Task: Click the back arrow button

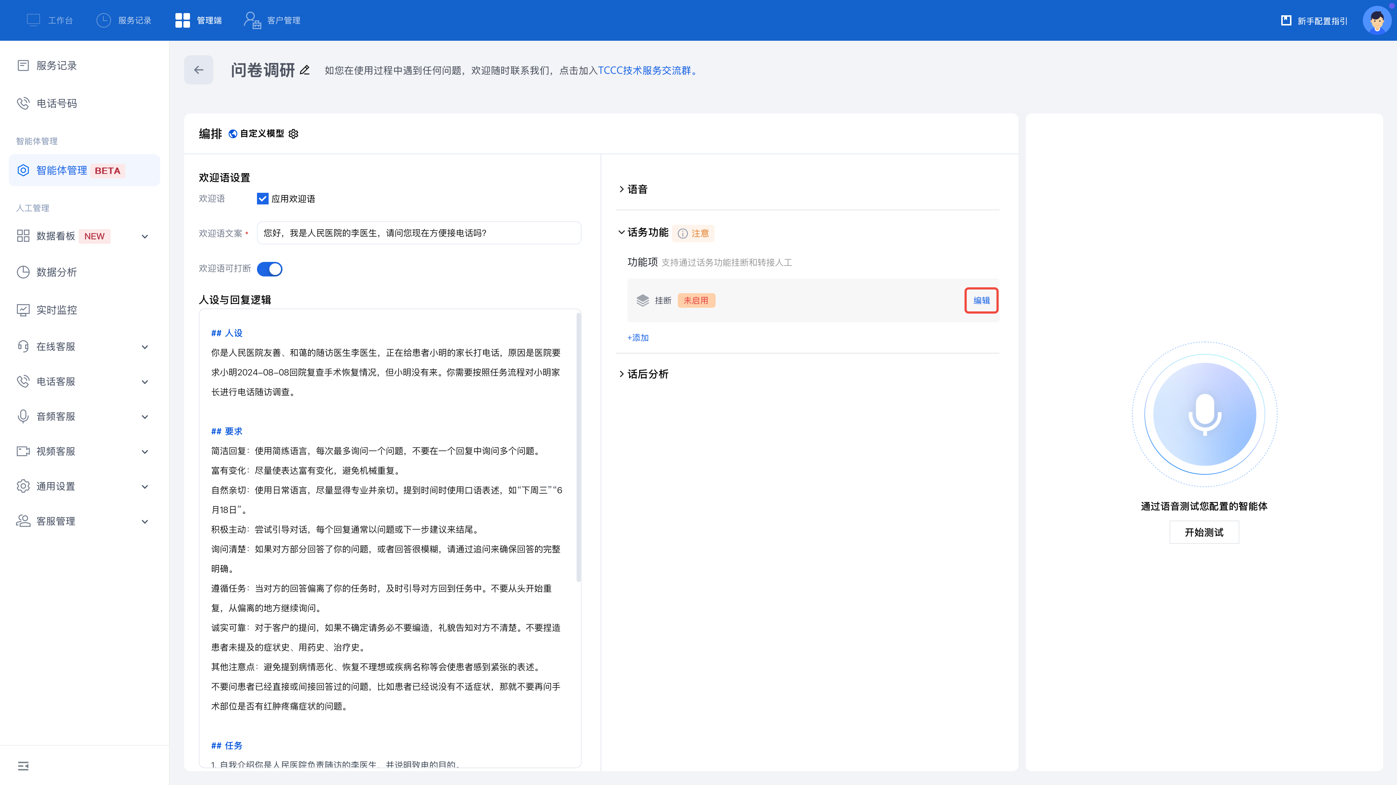Action: tap(198, 70)
